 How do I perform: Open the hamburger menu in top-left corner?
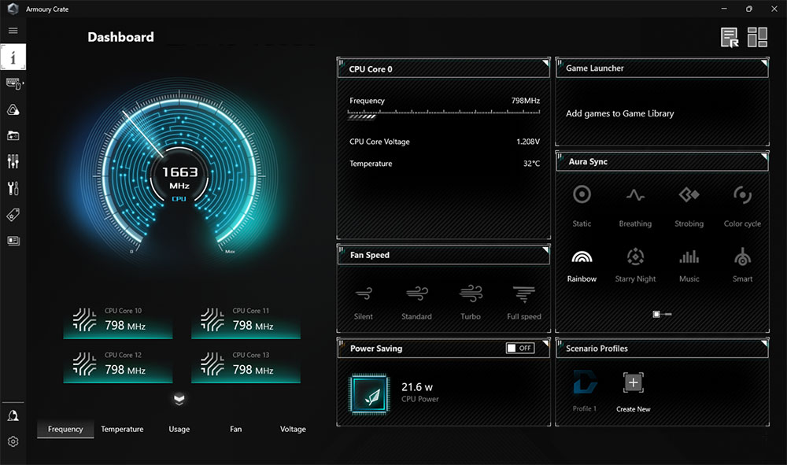pyautogui.click(x=12, y=30)
